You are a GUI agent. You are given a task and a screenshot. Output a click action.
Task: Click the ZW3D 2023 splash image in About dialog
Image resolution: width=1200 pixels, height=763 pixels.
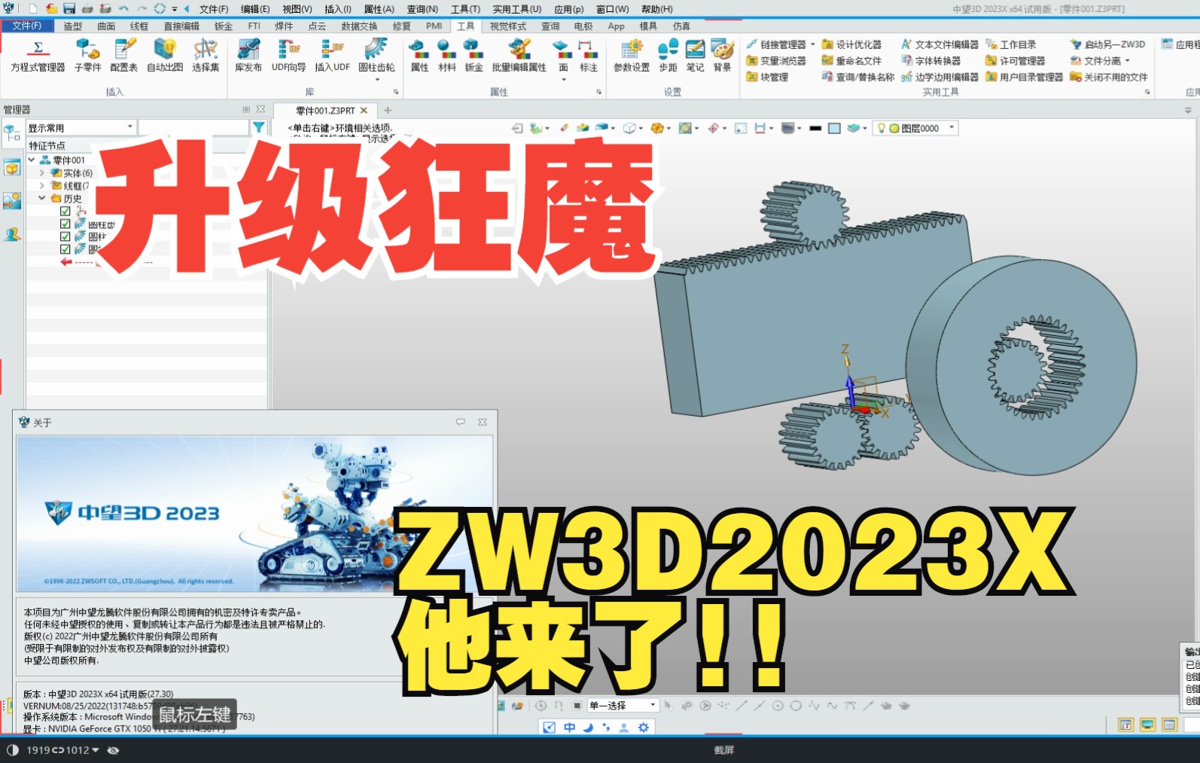254,514
